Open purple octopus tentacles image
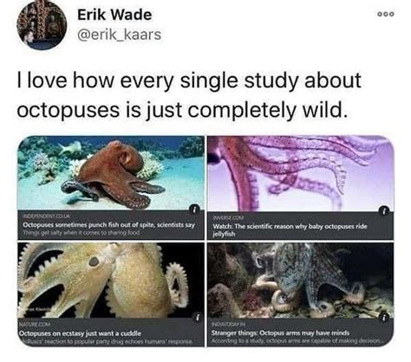The height and width of the screenshot is (362, 411). click(x=301, y=173)
